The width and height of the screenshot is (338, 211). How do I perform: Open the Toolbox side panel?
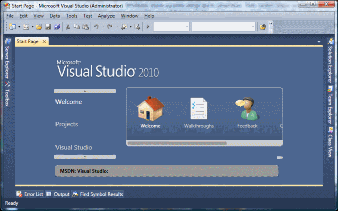pos(7,94)
